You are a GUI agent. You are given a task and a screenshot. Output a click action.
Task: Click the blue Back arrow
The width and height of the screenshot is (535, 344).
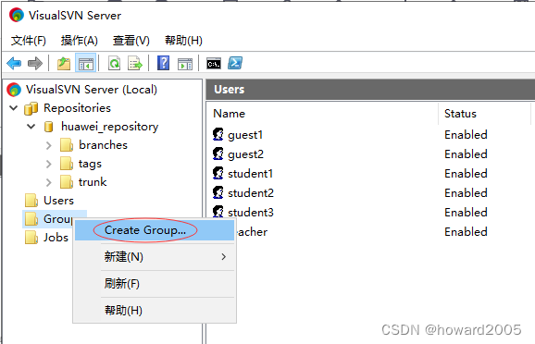pyautogui.click(x=14, y=64)
